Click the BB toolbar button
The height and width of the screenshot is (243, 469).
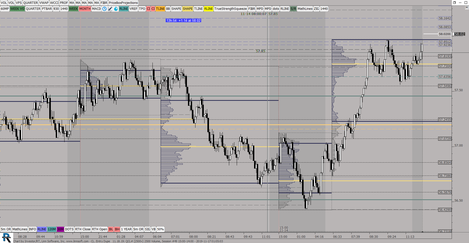pos(168,9)
